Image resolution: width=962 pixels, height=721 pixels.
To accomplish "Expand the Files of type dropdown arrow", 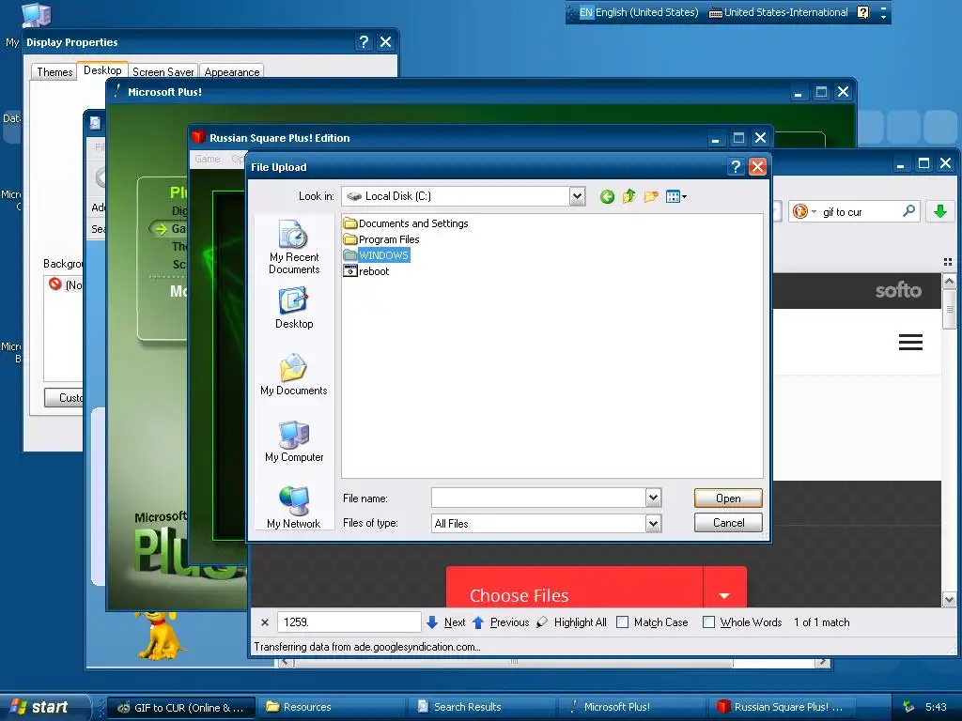I will click(654, 523).
